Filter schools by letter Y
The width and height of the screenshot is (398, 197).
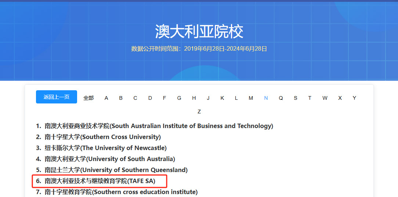click(x=354, y=98)
